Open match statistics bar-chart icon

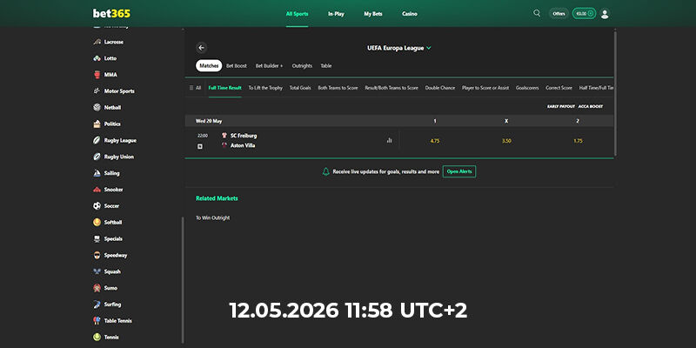tap(389, 140)
